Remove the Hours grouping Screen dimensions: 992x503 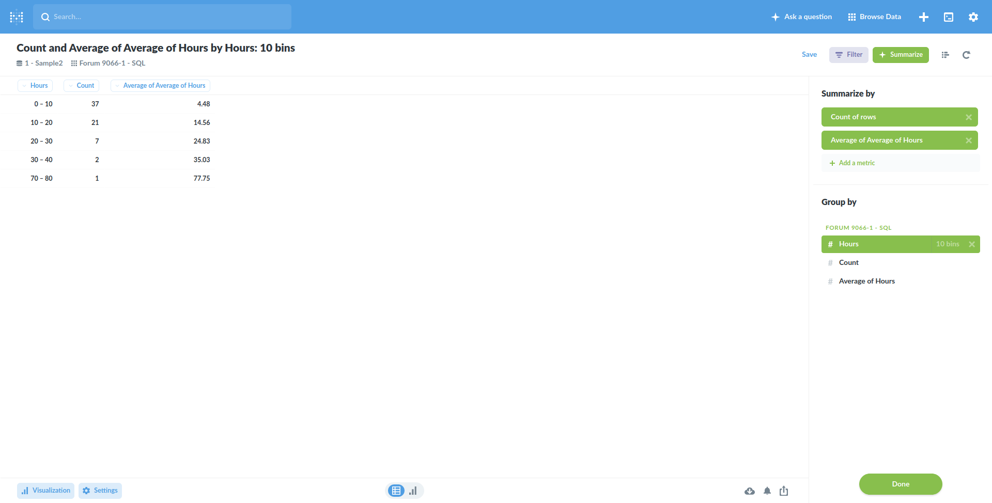point(972,244)
